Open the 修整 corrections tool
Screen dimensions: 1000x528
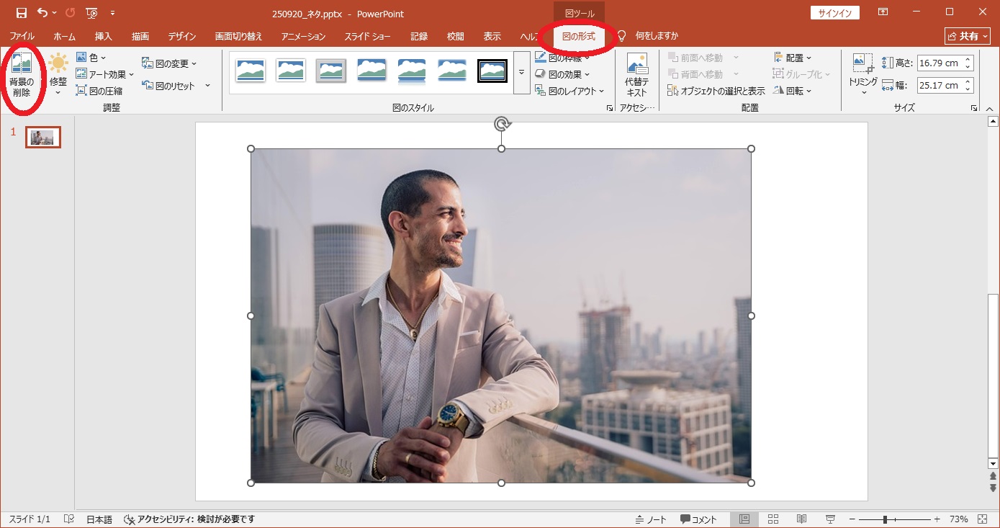click(x=58, y=73)
